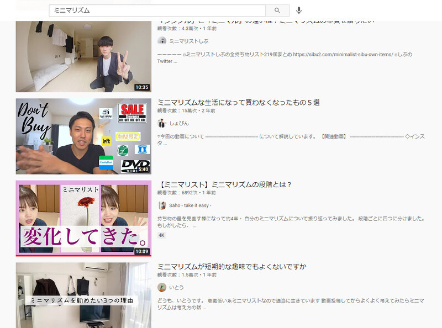Screen dimensions: 442x328
Task: Open video ミニマリズムな生活になって買わなくなったもの５選
Action: (x=239, y=103)
